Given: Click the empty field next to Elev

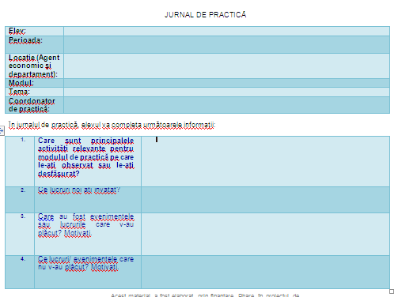Looking at the screenshot, I should pyautogui.click(x=226, y=31).
